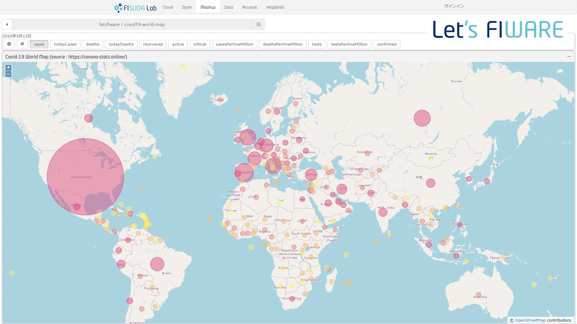The width and height of the screenshot is (577, 324).
Task: Click the 2020年5月13日 date label
Action: [17, 36]
